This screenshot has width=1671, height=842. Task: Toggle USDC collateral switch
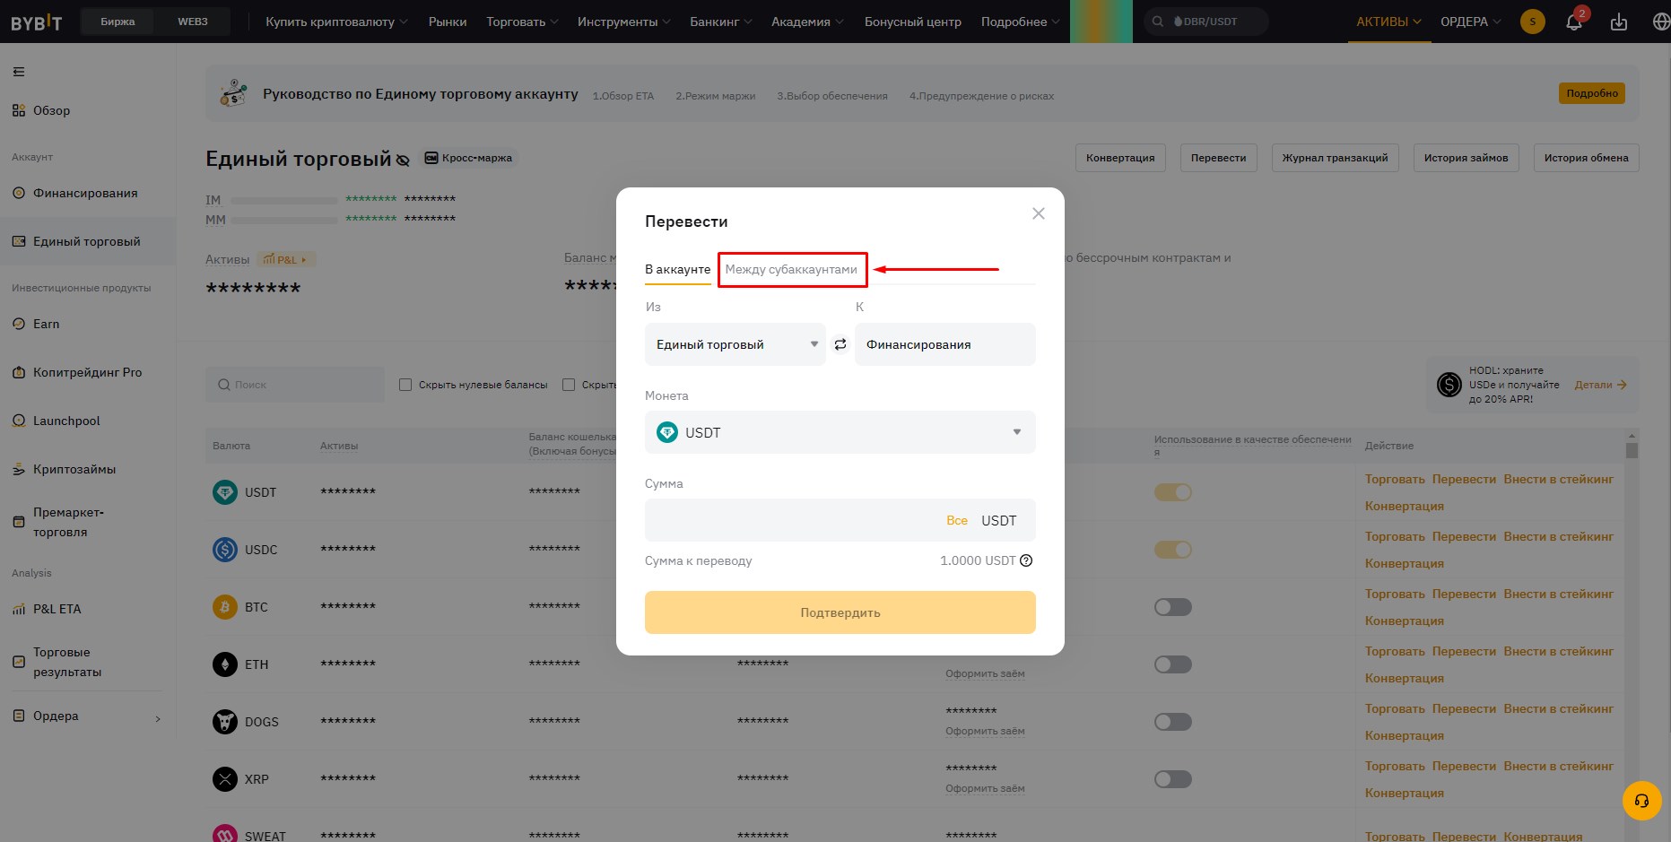(1173, 550)
